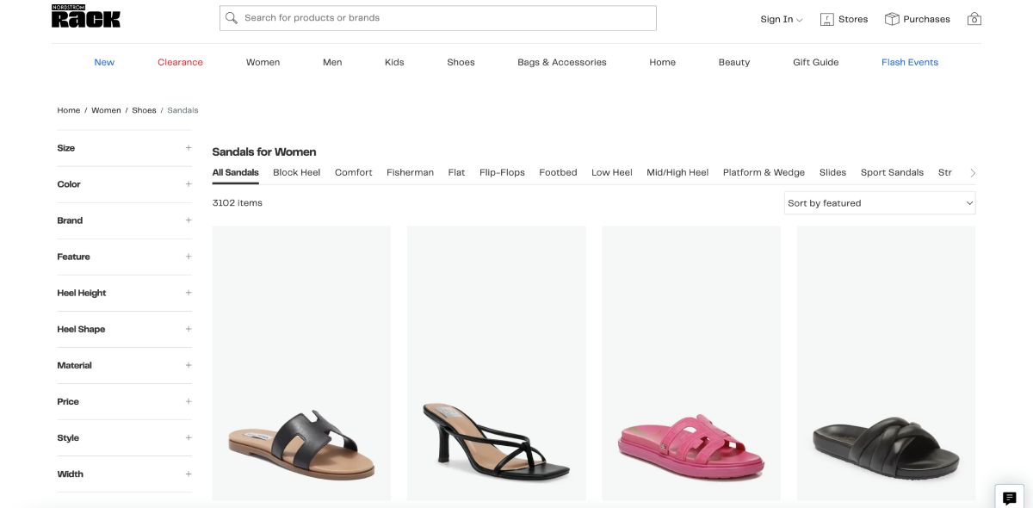Viewport: 1033px width, 508px height.
Task: Open the Flash Events link
Action: (909, 62)
